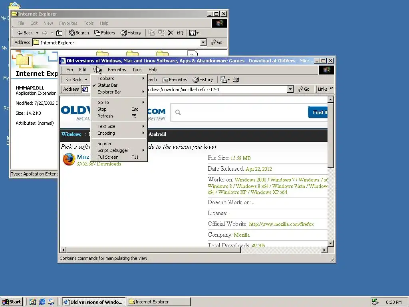
Task: Toggle the Status Bar menu option
Action: tap(119, 85)
